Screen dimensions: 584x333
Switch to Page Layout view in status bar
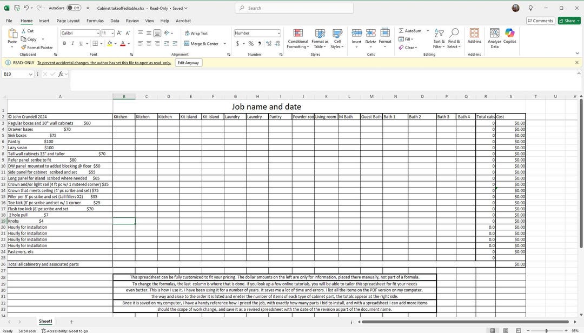[506, 330]
